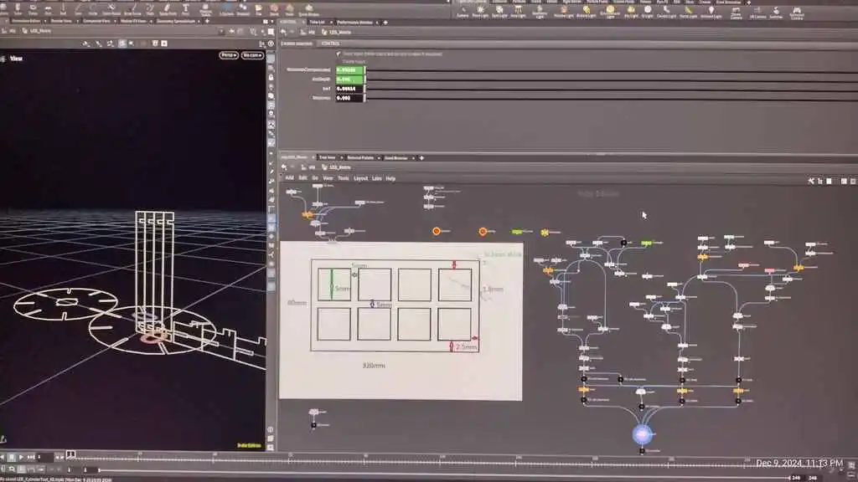The height and width of the screenshot is (482, 858).
Task: Switch to the Asset Browser tab
Action: pyautogui.click(x=396, y=158)
